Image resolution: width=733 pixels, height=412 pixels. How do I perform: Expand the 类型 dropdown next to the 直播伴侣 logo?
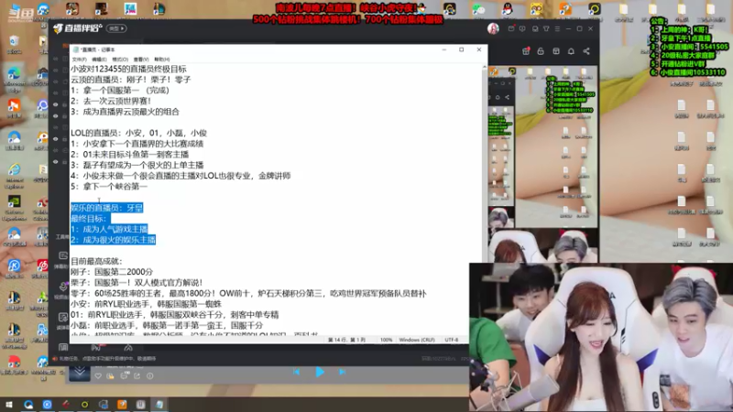coord(116,28)
